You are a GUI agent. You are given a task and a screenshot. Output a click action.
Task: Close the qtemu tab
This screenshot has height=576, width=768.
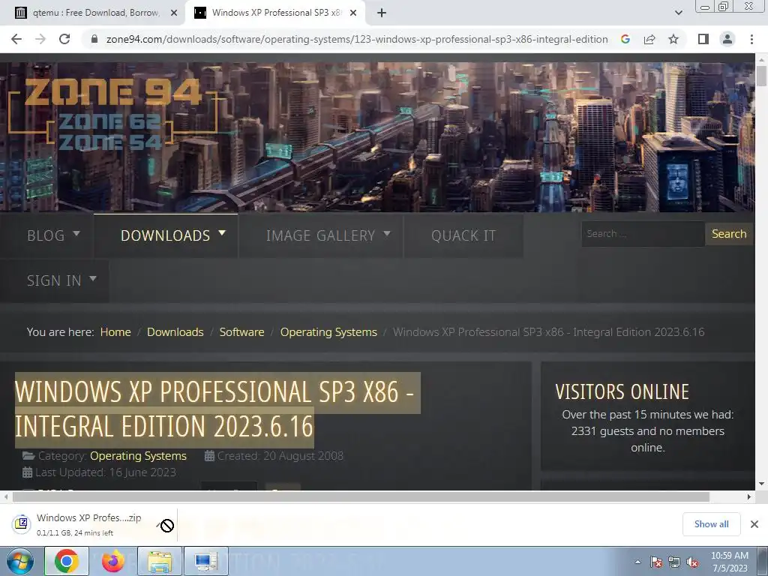pos(173,13)
